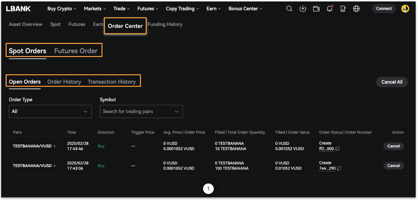The image size is (418, 200).
Task: Click order number 7e4...290
Action: (x=327, y=168)
